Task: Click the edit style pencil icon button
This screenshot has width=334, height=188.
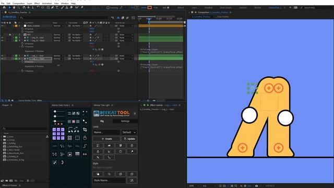Action: (x=132, y=180)
